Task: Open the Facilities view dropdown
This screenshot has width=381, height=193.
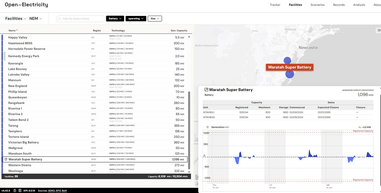Action: 16,19
